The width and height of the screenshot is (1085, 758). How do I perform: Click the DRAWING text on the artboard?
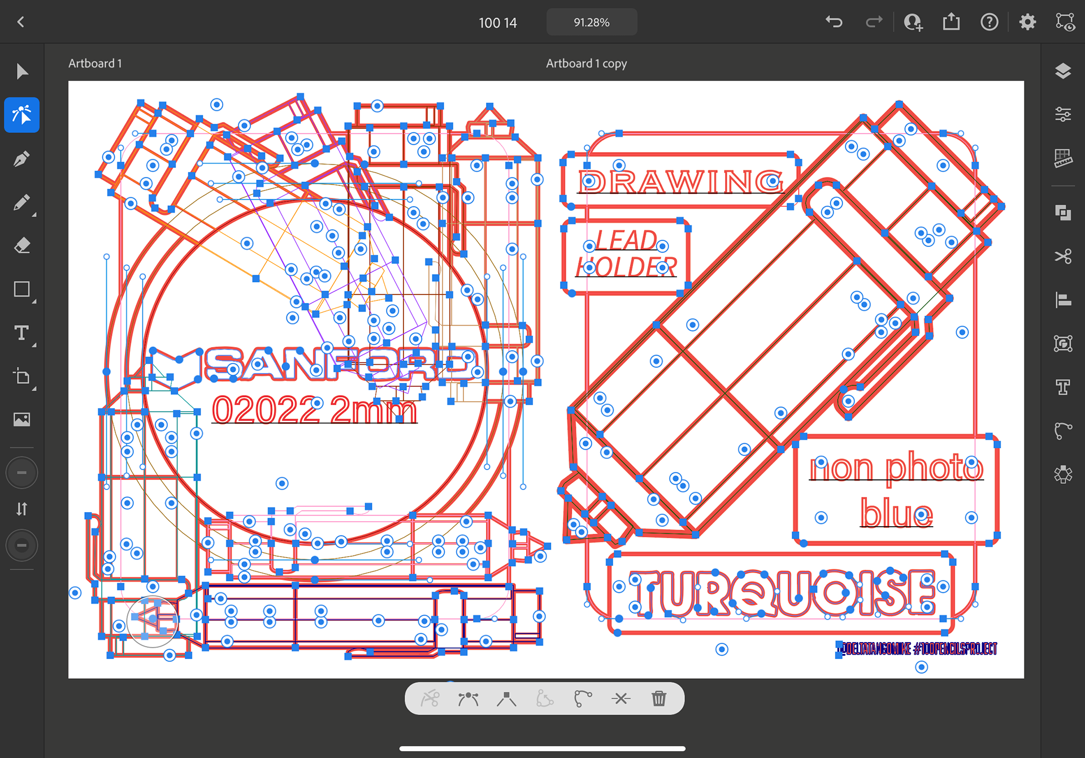[680, 182]
